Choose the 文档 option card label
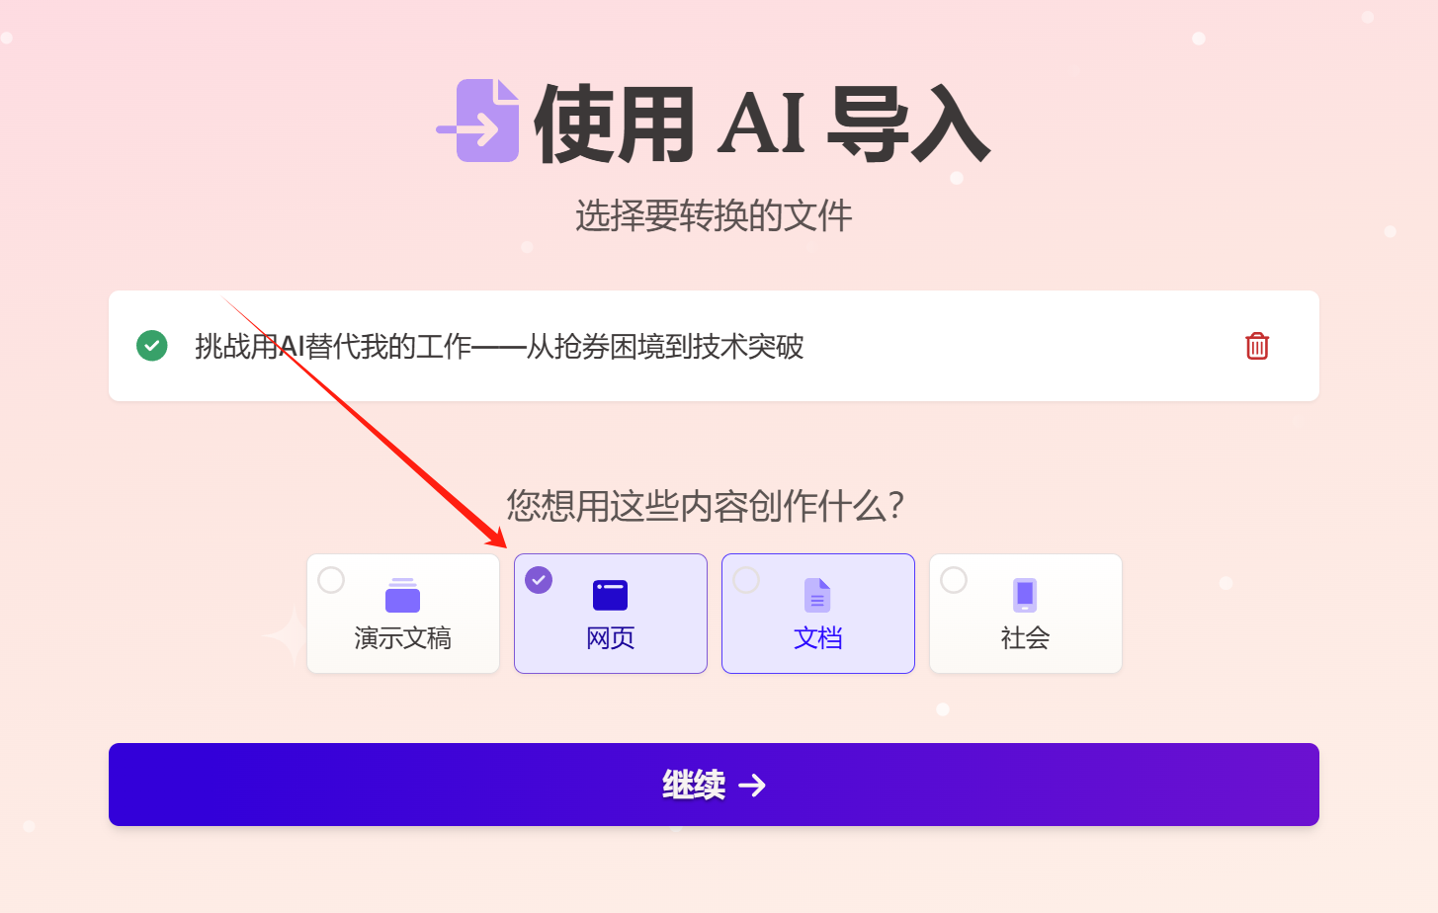Viewport: 1438px width, 913px height. coord(817,638)
